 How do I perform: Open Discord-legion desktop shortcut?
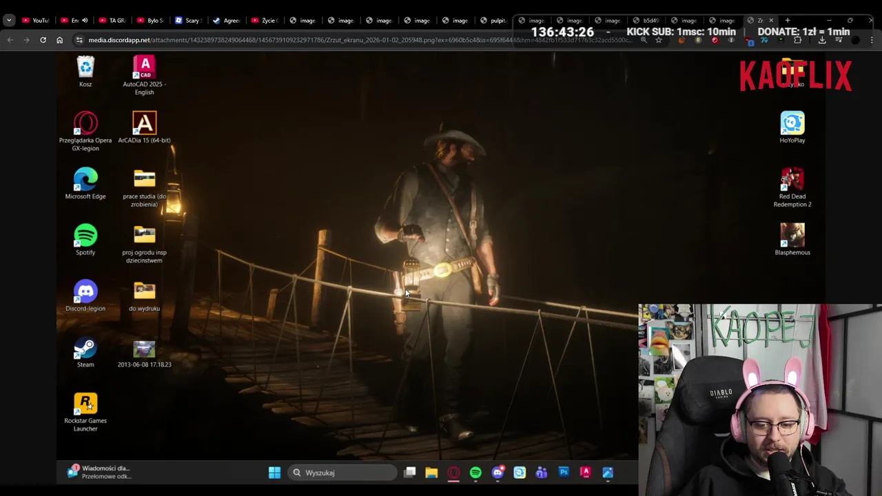point(85,296)
